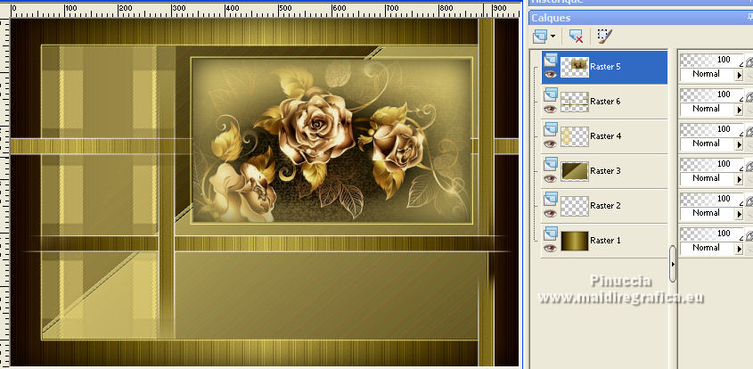This screenshot has height=369, width=753.
Task: Click the Raster 5 layer thumbnail
Action: [x=575, y=67]
